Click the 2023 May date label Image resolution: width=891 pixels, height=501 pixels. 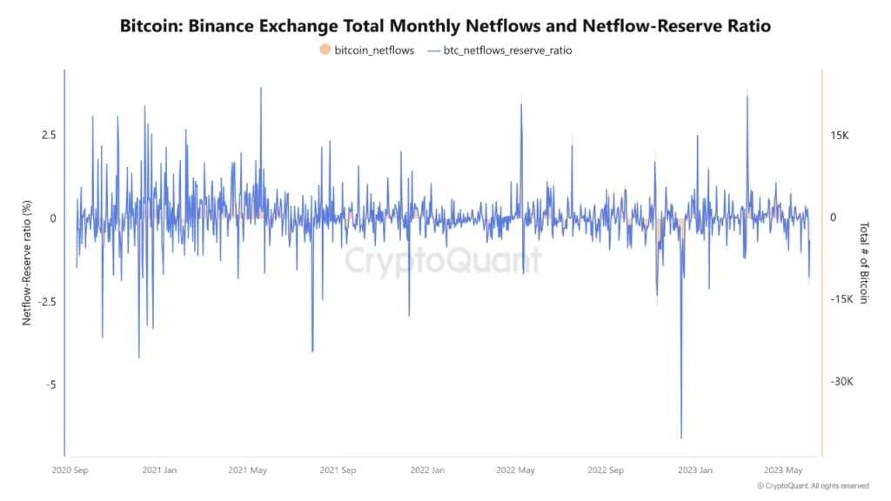782,470
